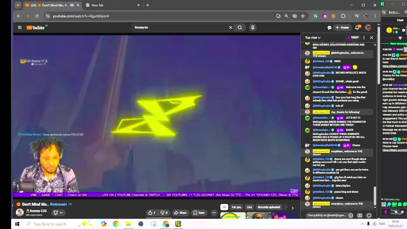The width and height of the screenshot is (407, 229).
Task: Open notification bell dropdown for Dooney CZG
Action: point(58,213)
